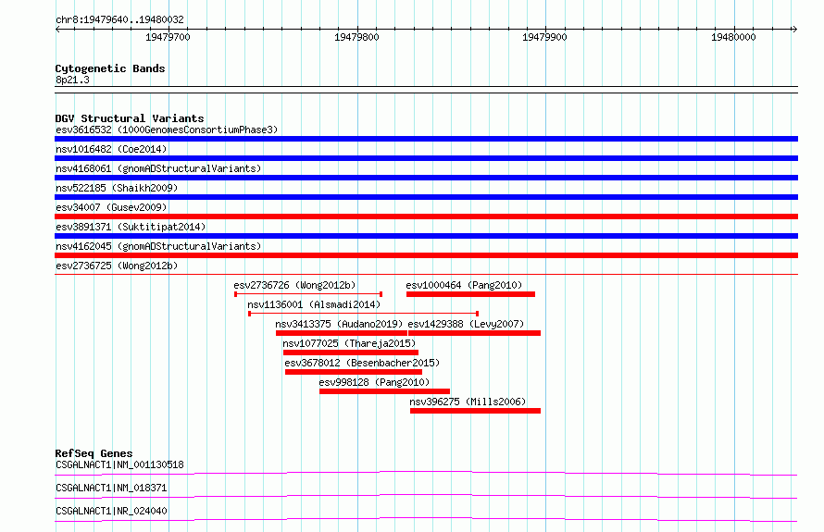Select the red bar under esv998128

(x=384, y=391)
